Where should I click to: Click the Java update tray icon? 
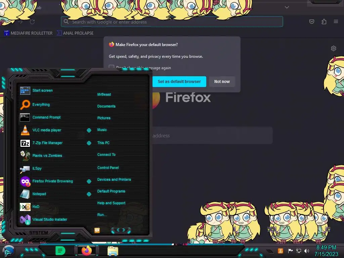[x=281, y=251]
